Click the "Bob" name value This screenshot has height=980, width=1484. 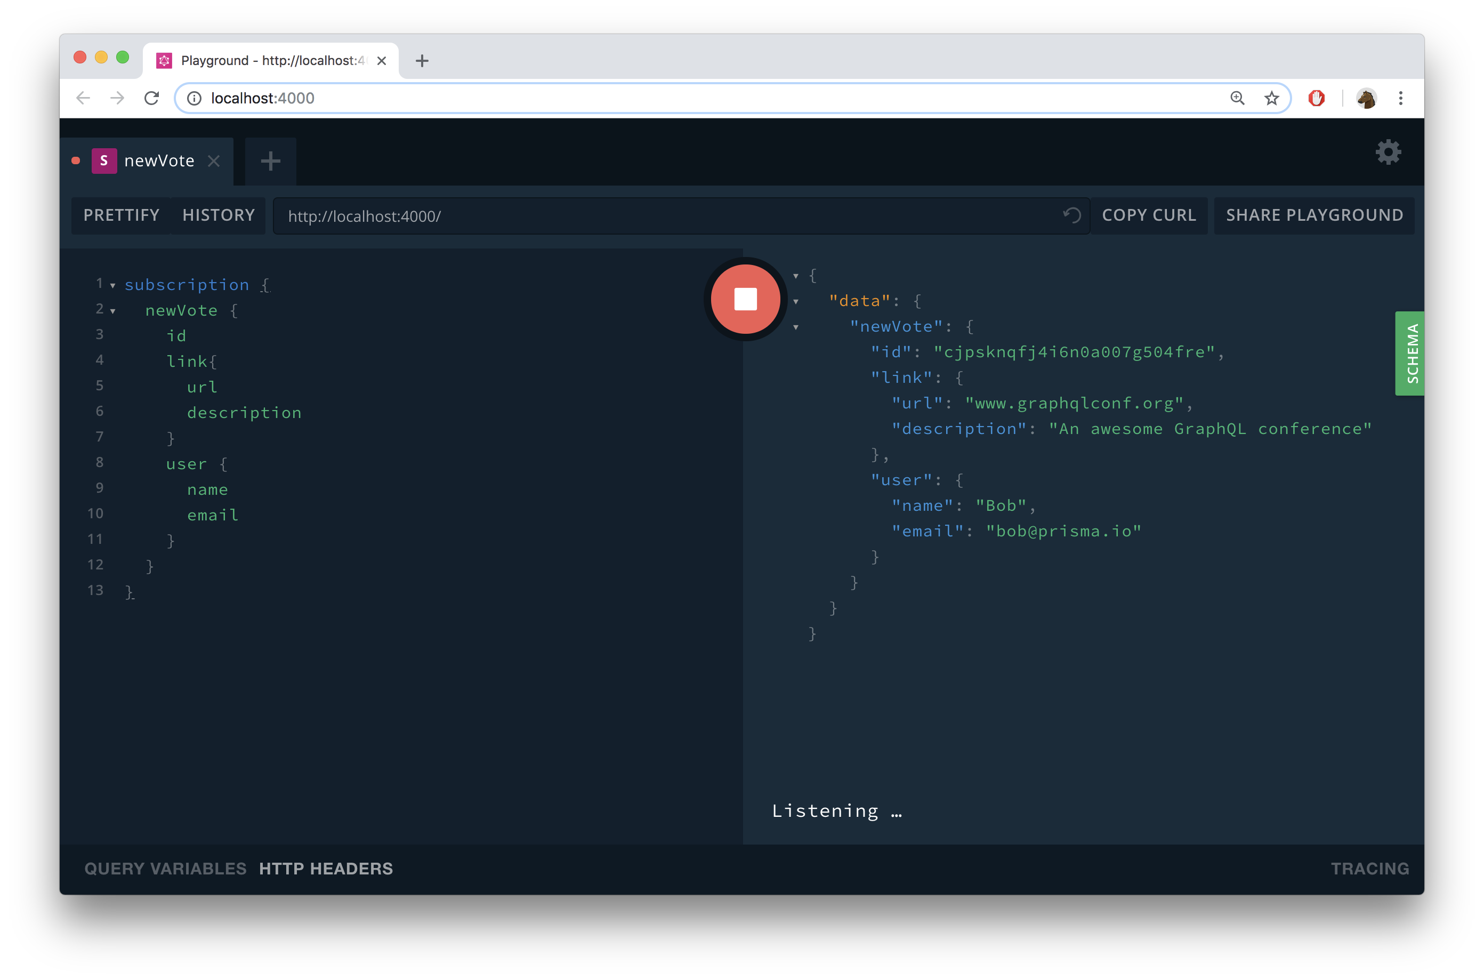coord(1001,505)
